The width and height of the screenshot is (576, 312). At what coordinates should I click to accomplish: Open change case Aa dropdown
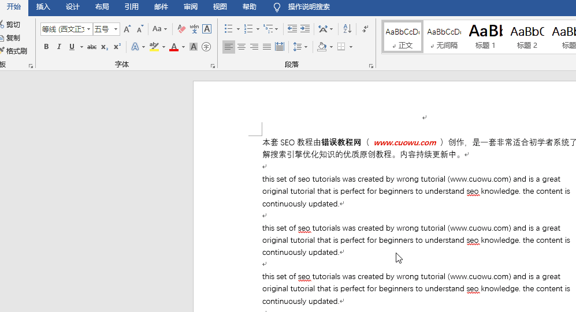[159, 29]
